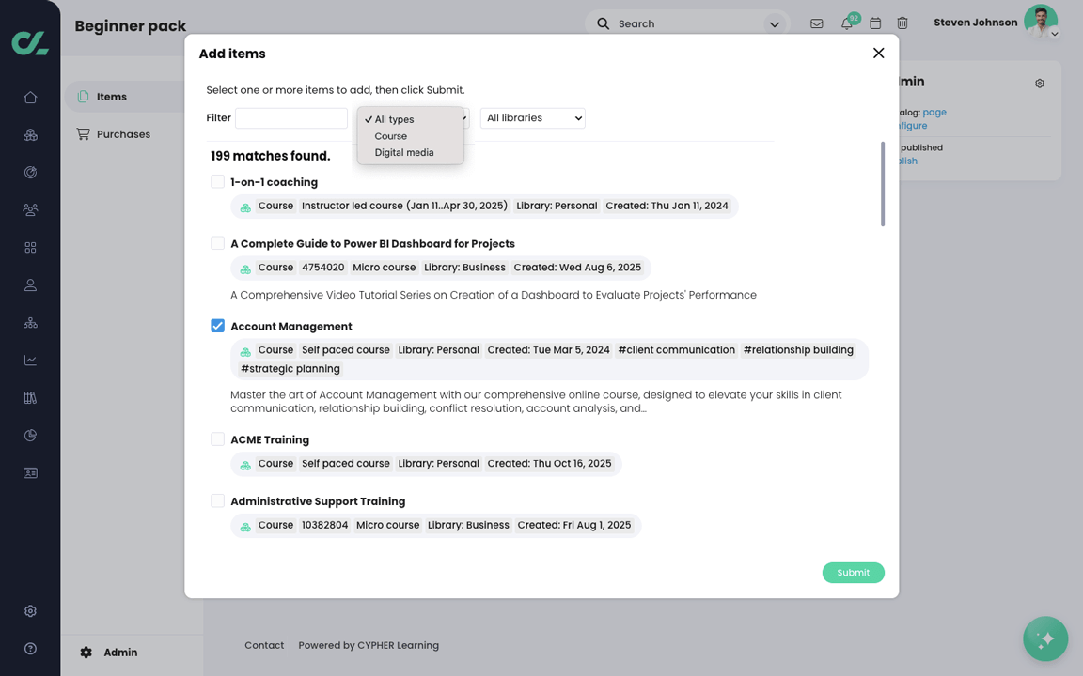1083x676 pixels.
Task: Expand the user menu chevron by the avatar
Action: coord(1055,34)
